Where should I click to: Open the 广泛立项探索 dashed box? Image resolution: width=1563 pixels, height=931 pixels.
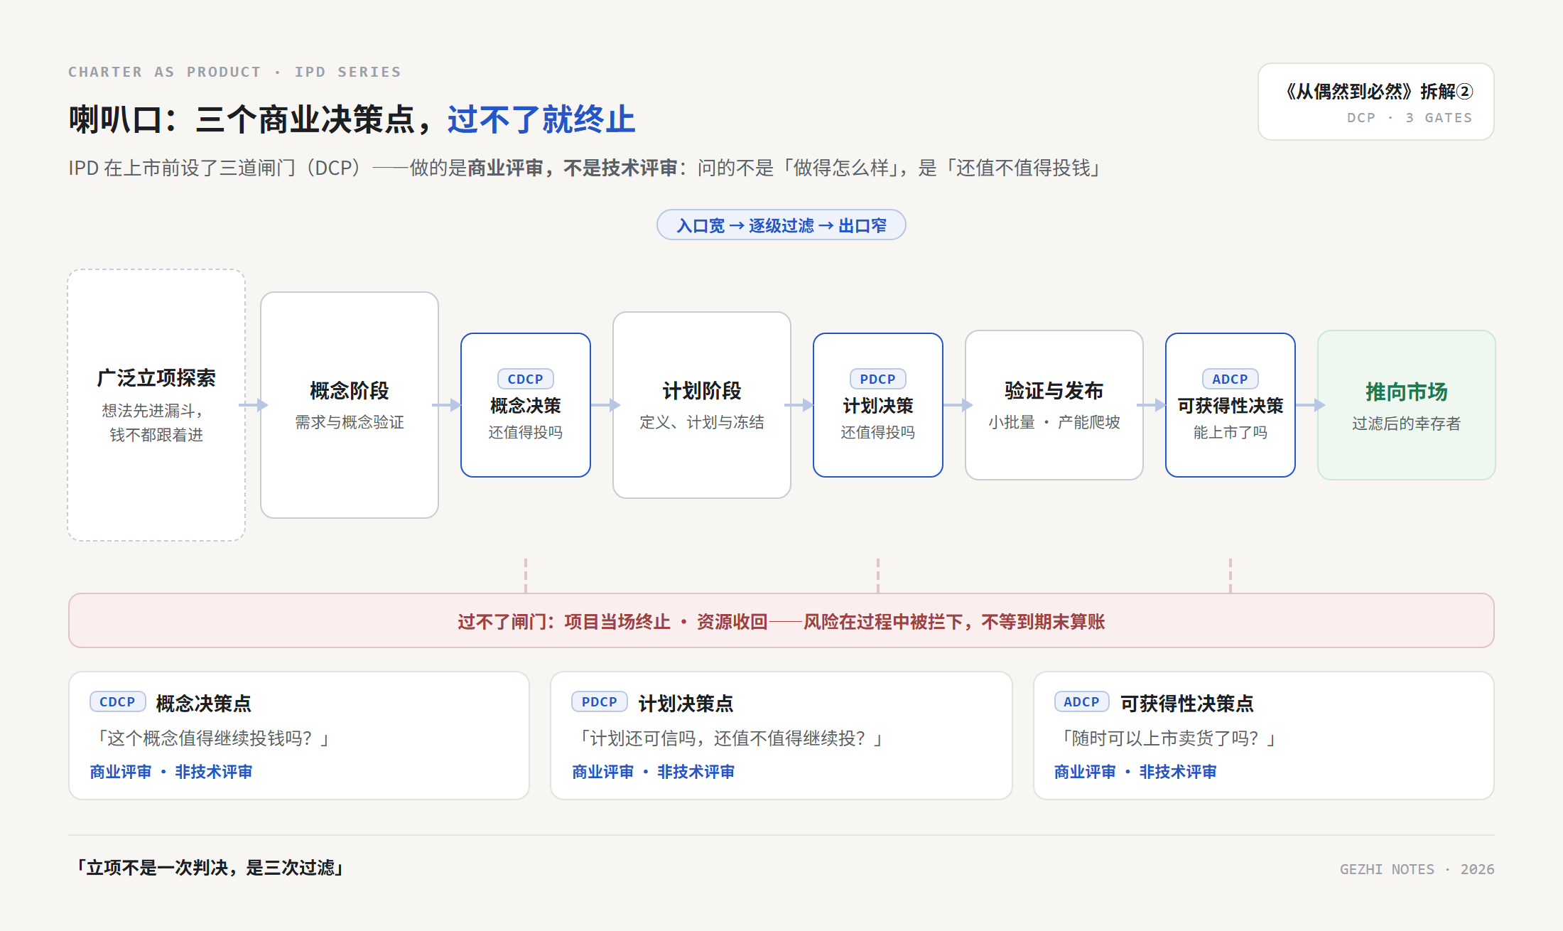coord(156,405)
